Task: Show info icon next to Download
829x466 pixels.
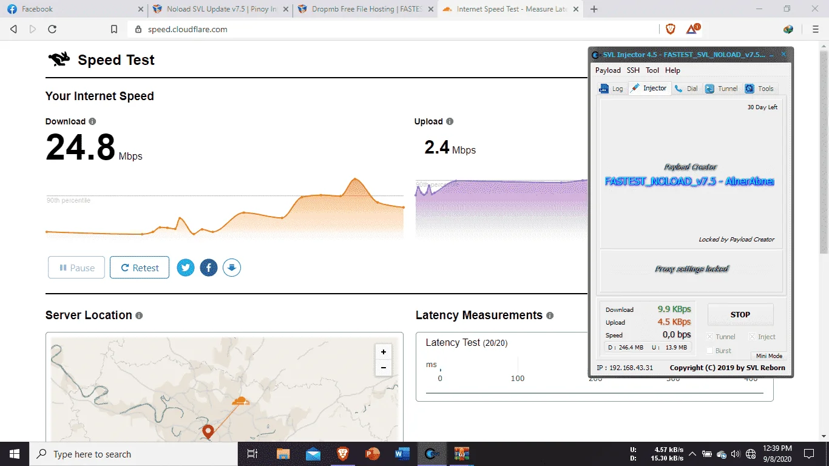Action: click(x=92, y=121)
